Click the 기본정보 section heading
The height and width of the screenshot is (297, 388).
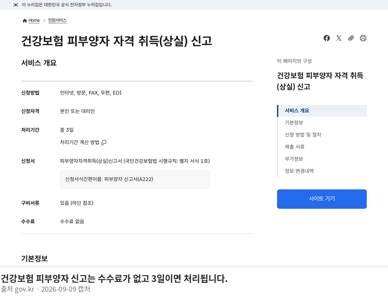click(34, 259)
